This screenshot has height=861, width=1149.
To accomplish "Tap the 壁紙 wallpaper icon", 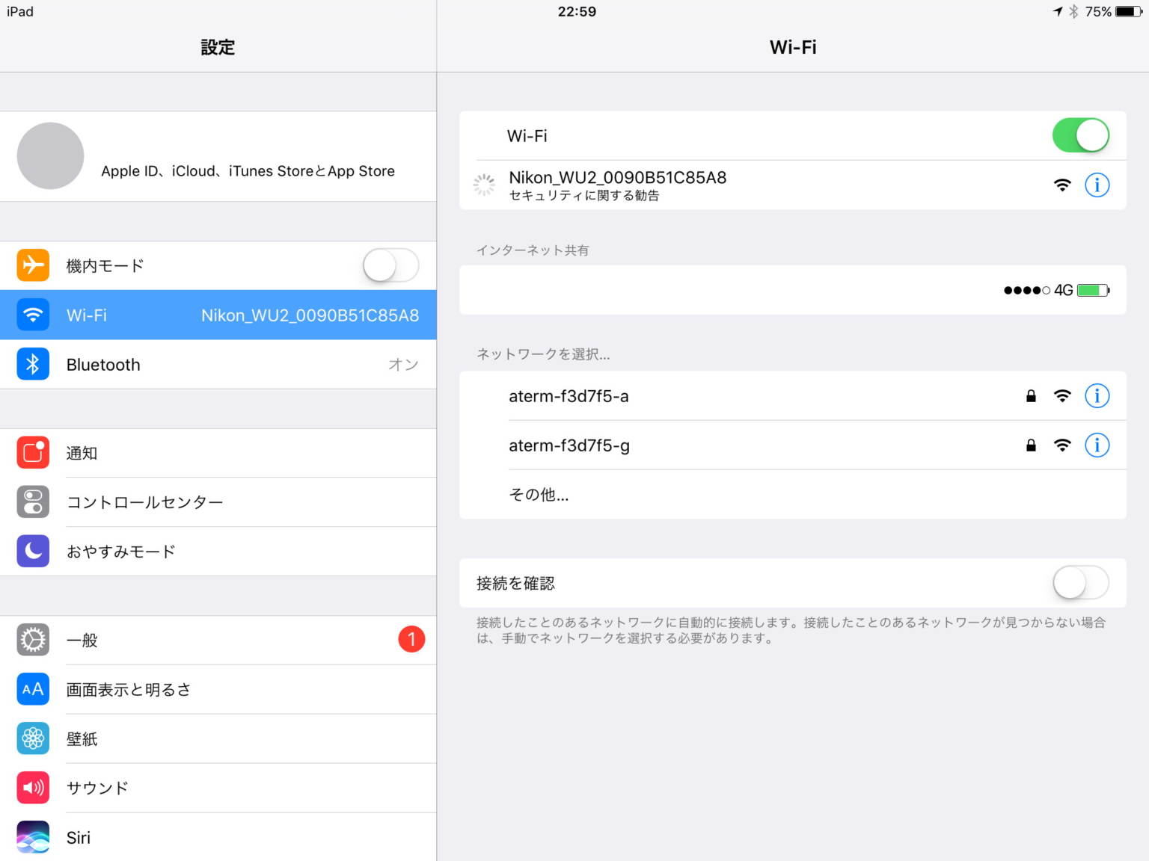I will point(33,738).
